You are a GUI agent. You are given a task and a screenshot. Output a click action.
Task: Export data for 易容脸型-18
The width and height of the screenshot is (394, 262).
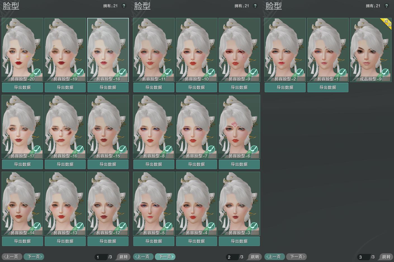[x=108, y=88]
